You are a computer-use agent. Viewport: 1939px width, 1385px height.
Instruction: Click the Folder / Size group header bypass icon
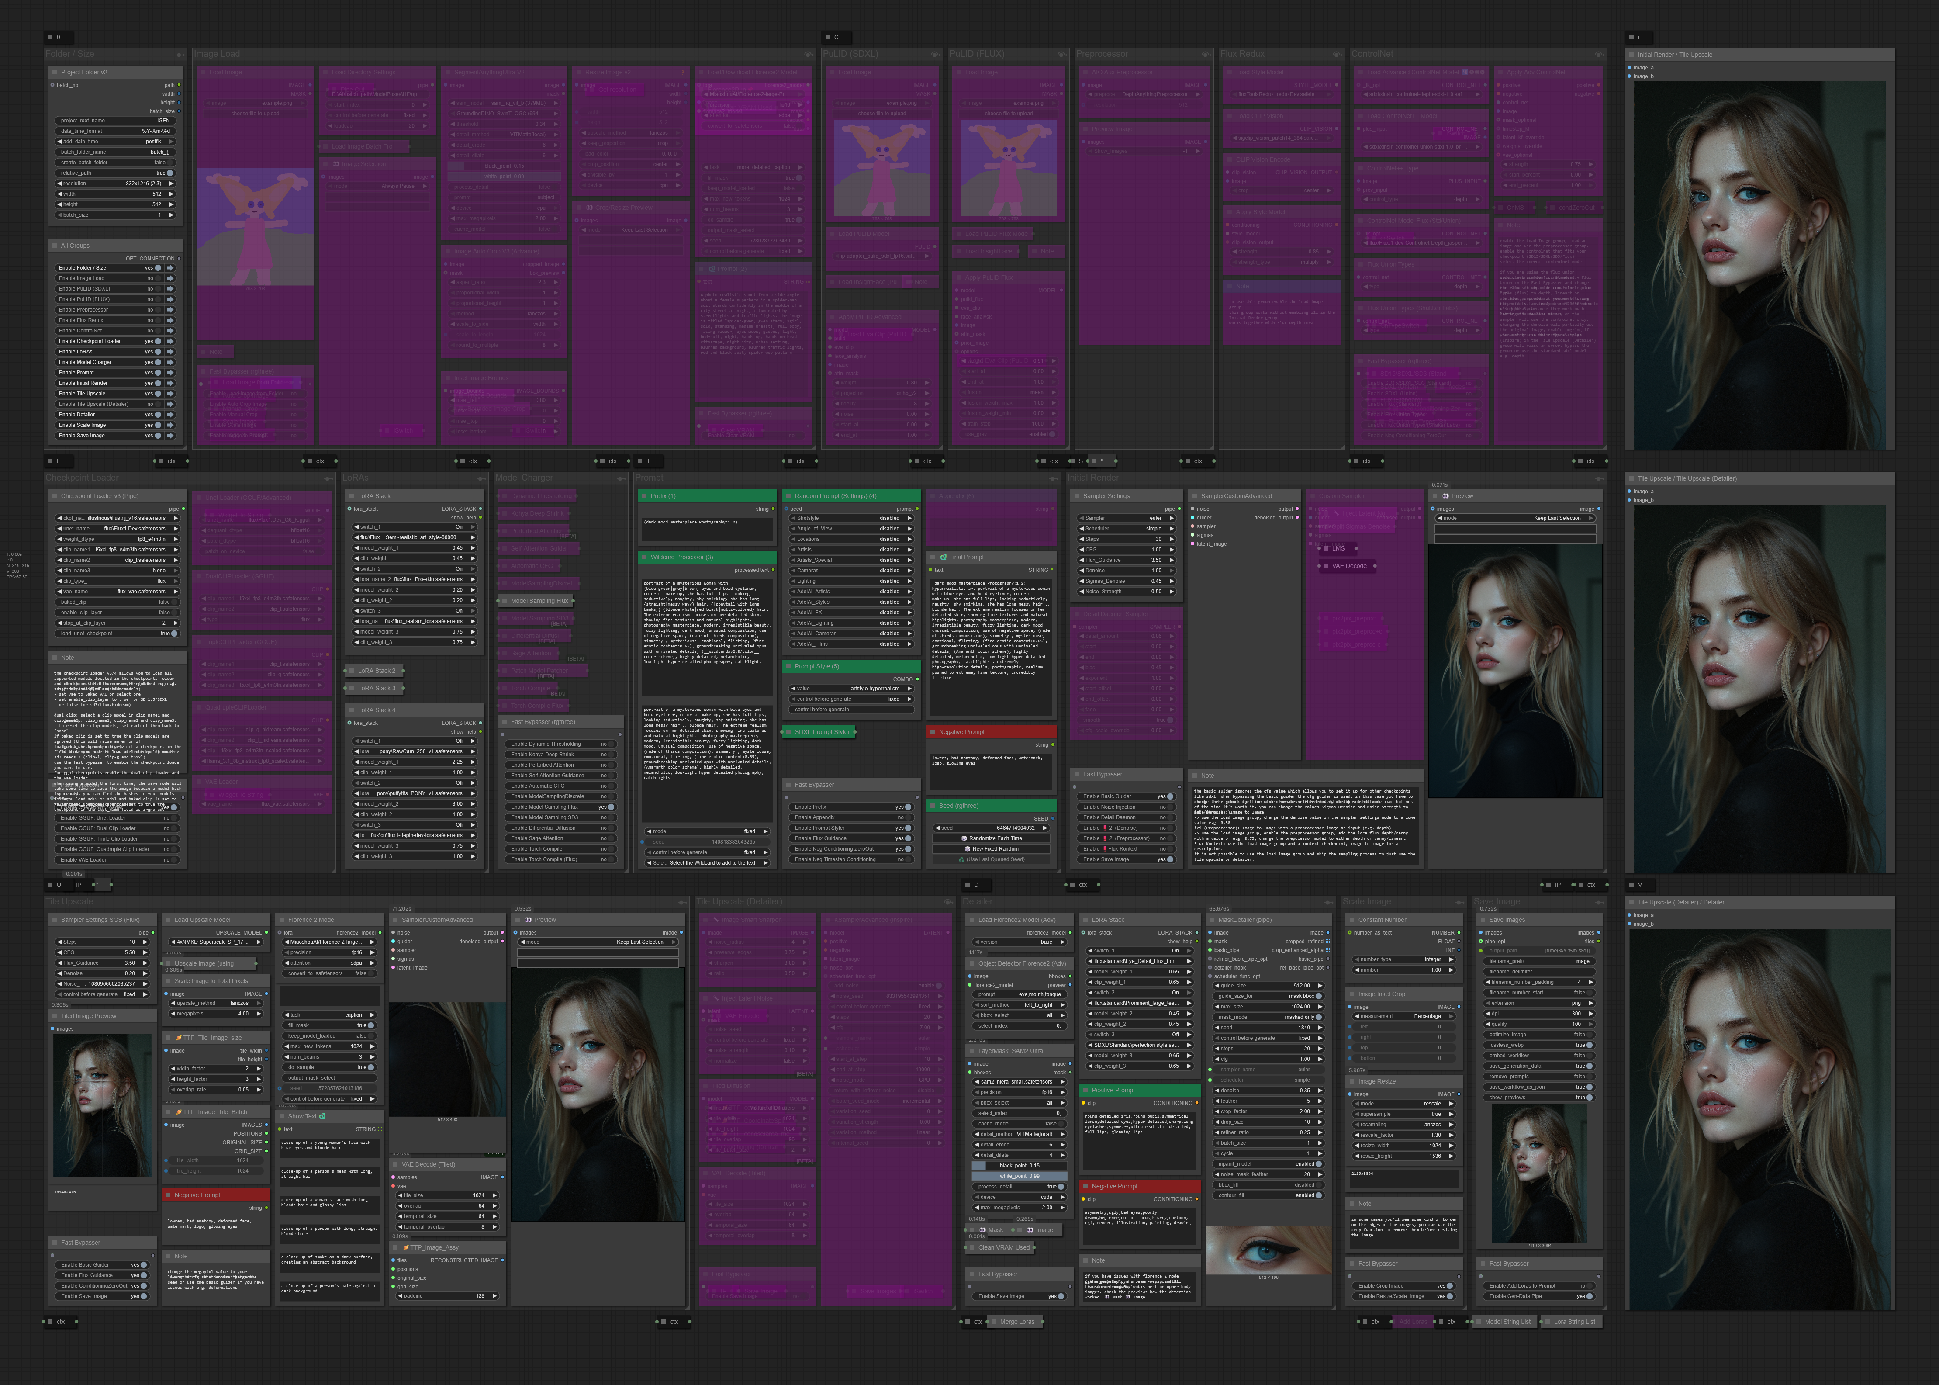[180, 55]
